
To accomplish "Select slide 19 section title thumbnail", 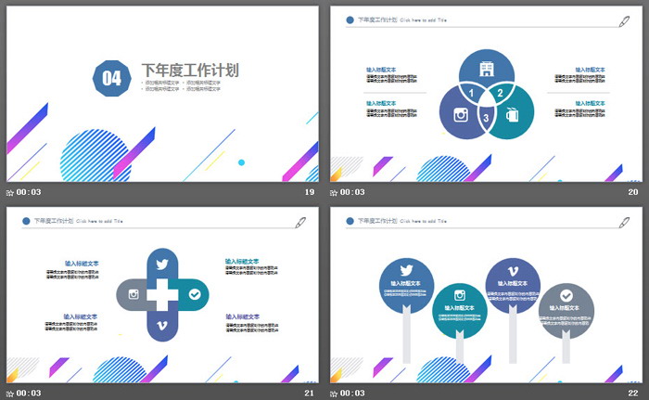I will (162, 94).
